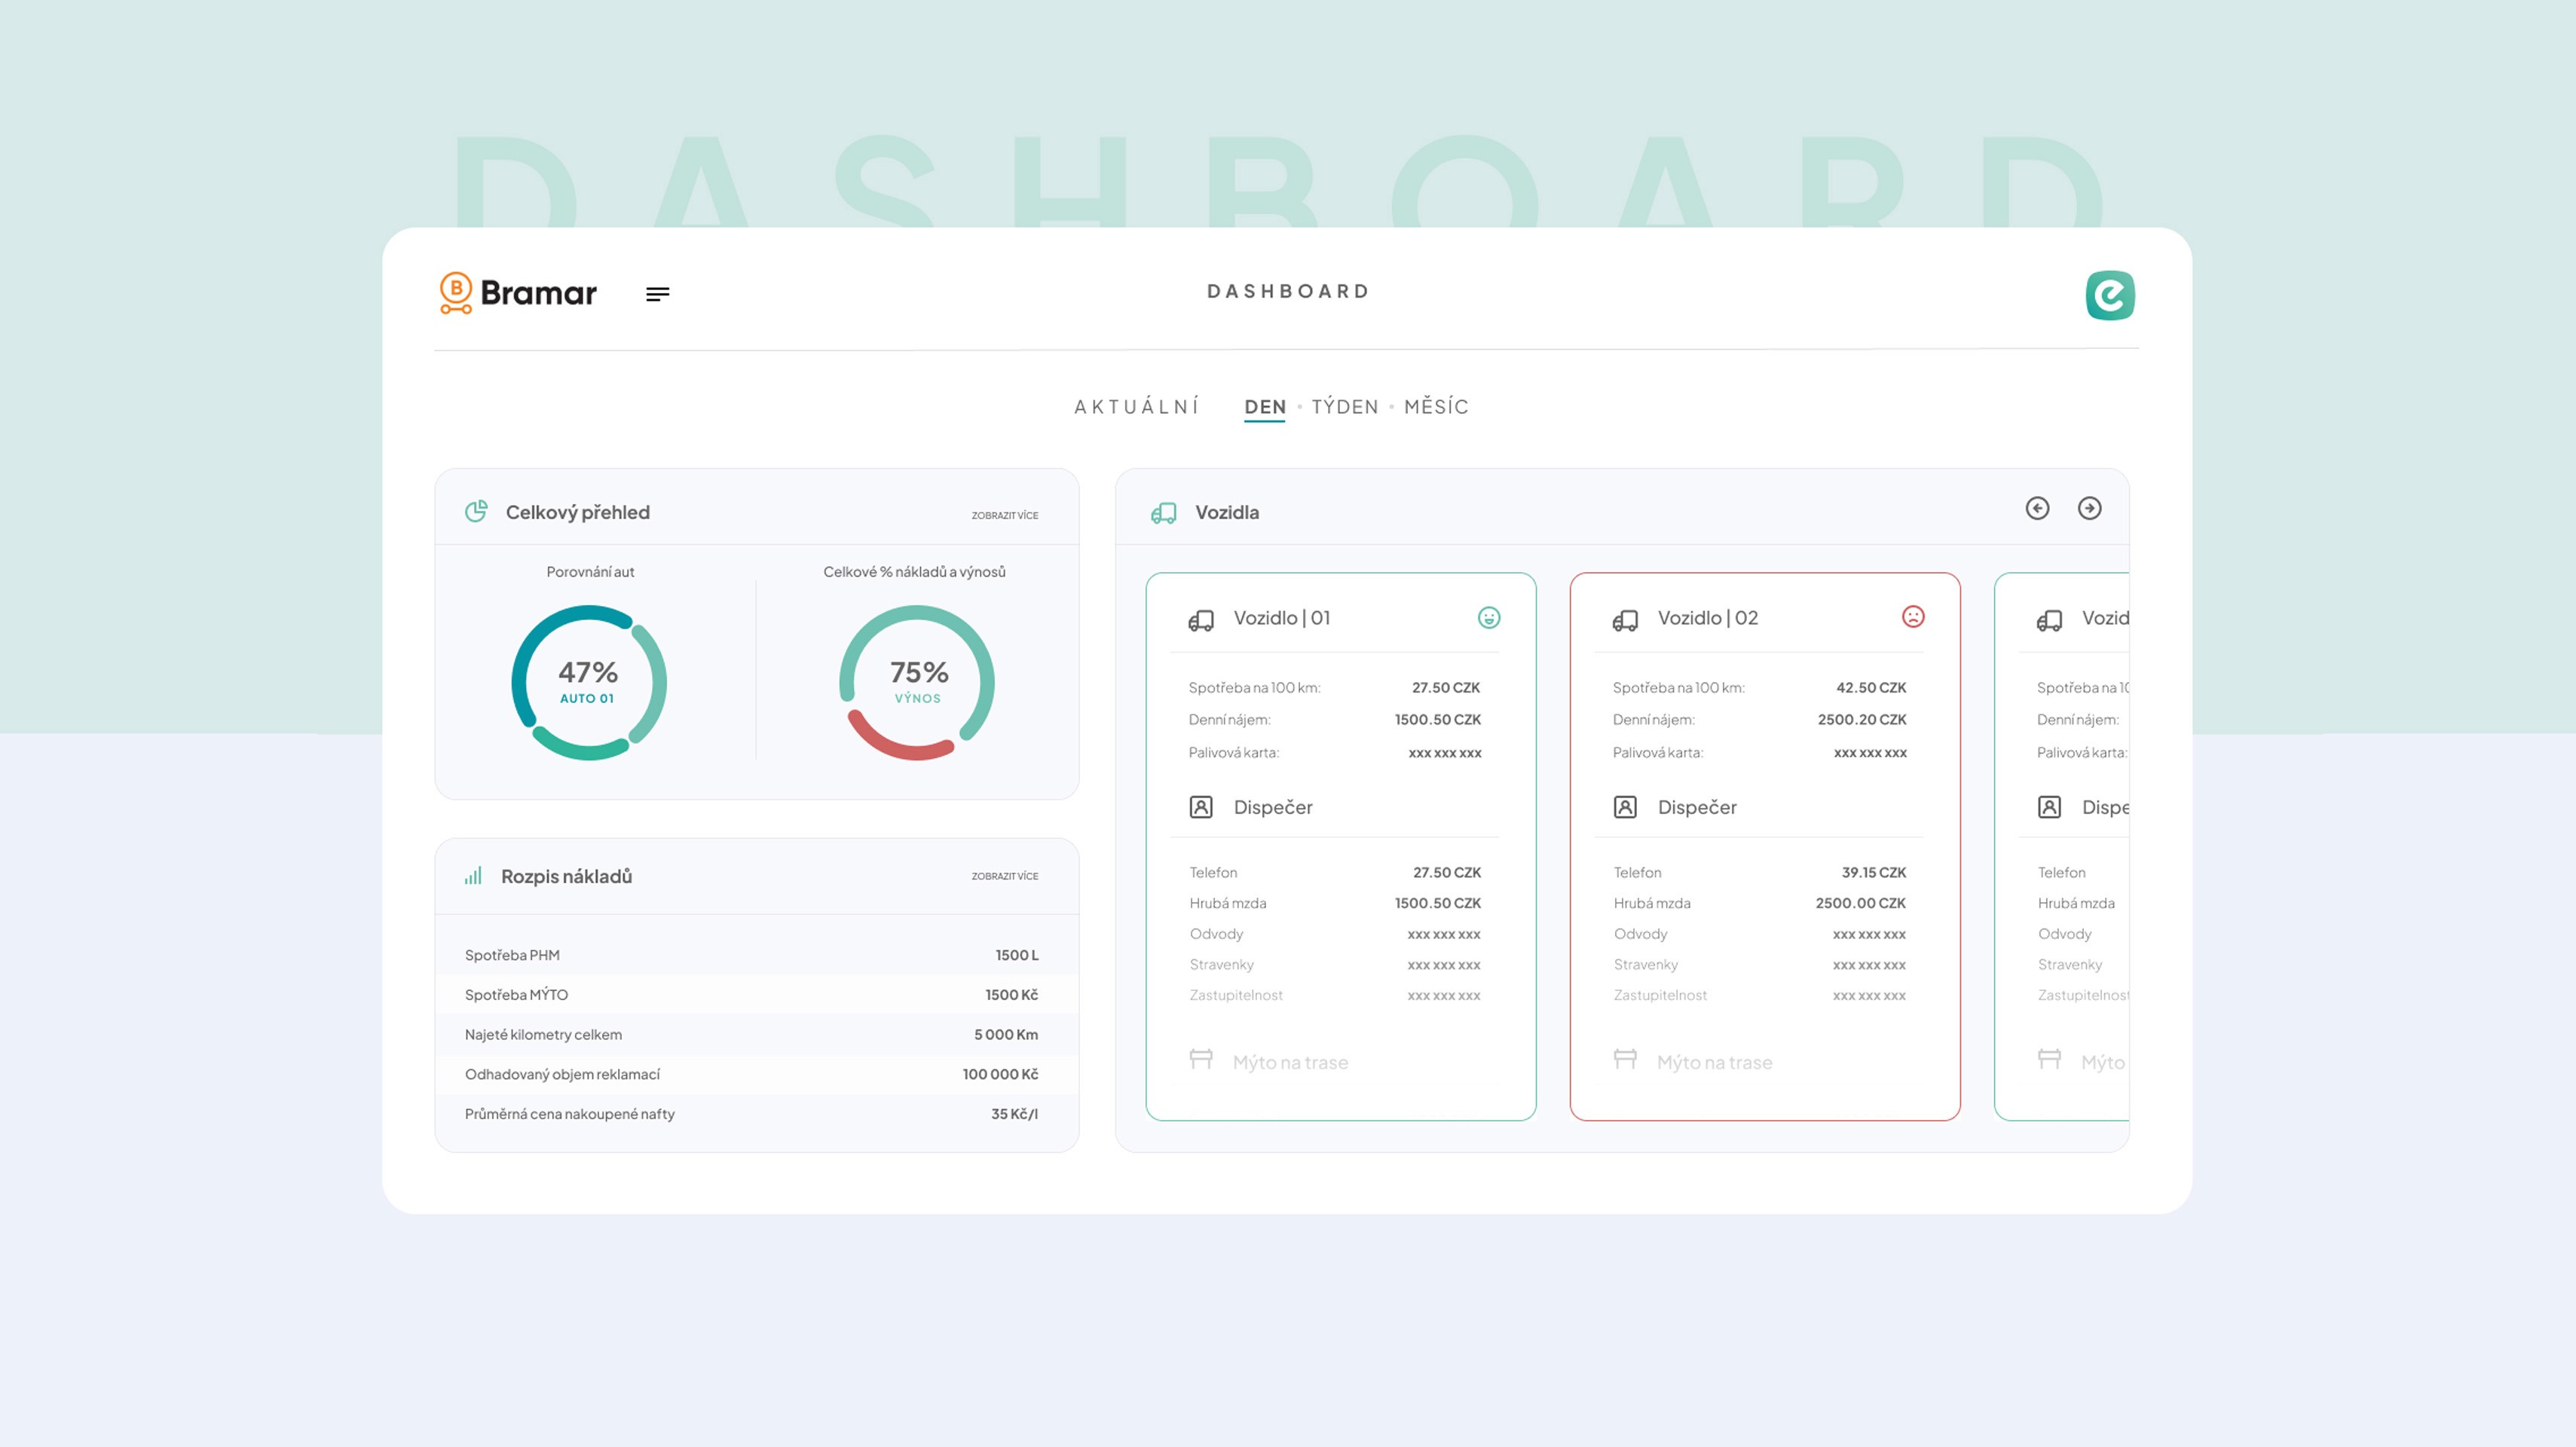The image size is (2576, 1447).
Task: Open the hamburger menu next to Bramar
Action: 657,294
